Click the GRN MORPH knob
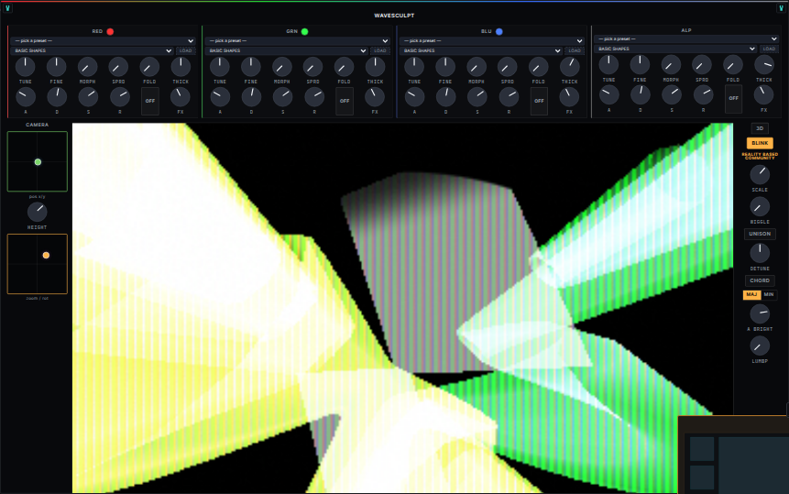The height and width of the screenshot is (494, 789). tap(282, 67)
